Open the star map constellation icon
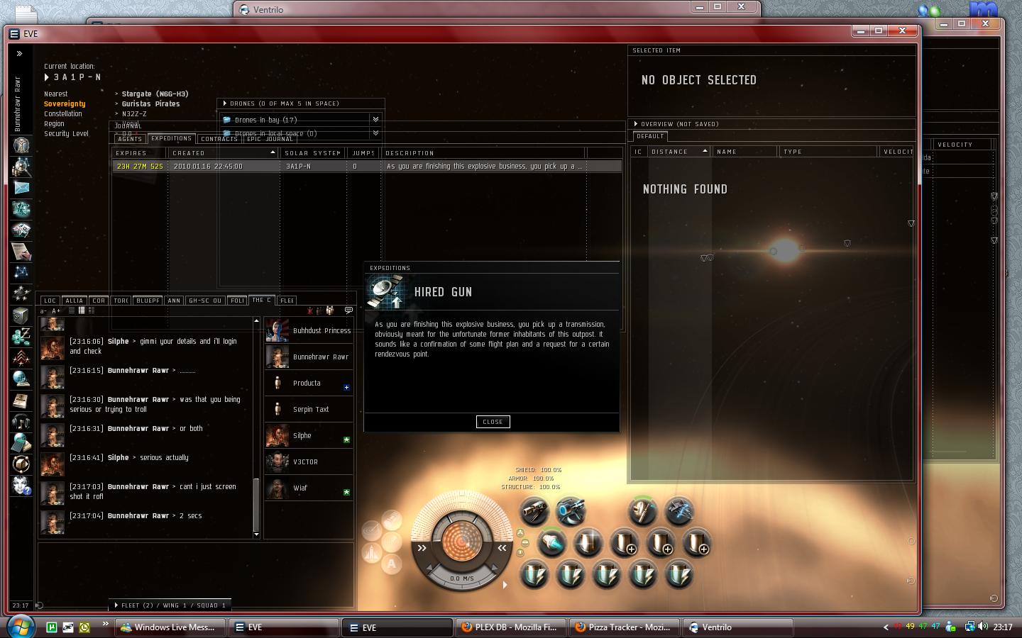The width and height of the screenshot is (1022, 638). (21, 272)
